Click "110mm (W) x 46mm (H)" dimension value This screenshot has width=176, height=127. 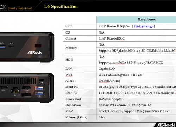pos(125,105)
